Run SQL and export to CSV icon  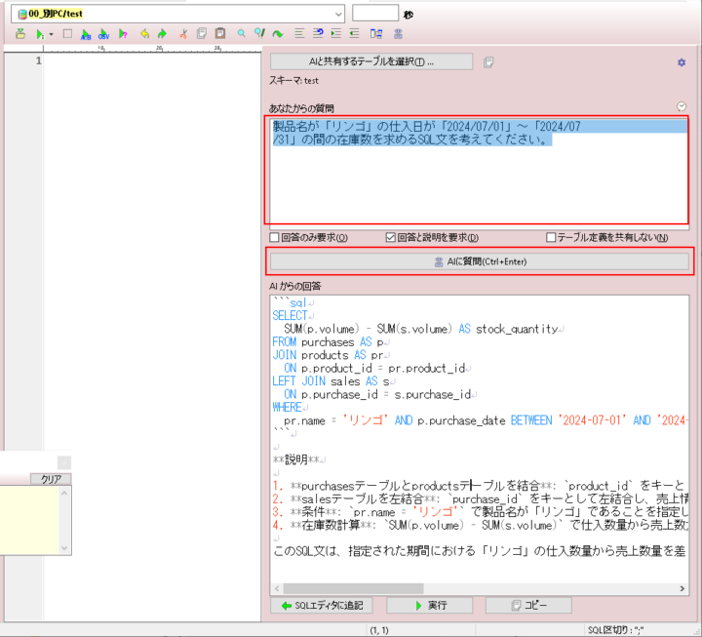click(x=104, y=34)
